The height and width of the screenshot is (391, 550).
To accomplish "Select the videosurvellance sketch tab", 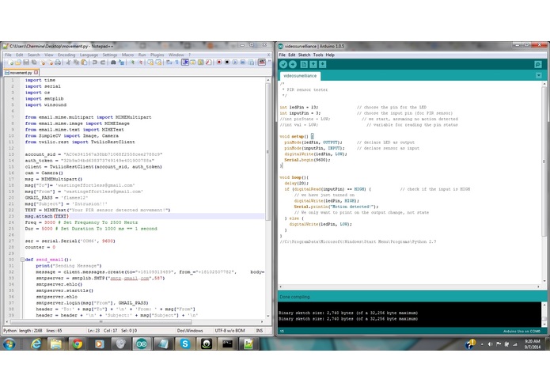I will 300,76.
